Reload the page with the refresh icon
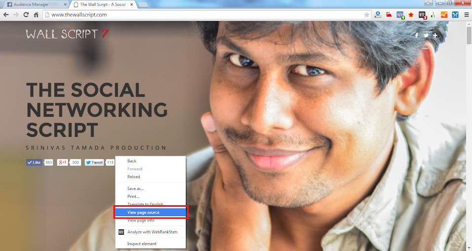Screen dimensions: 472x251 26,15
